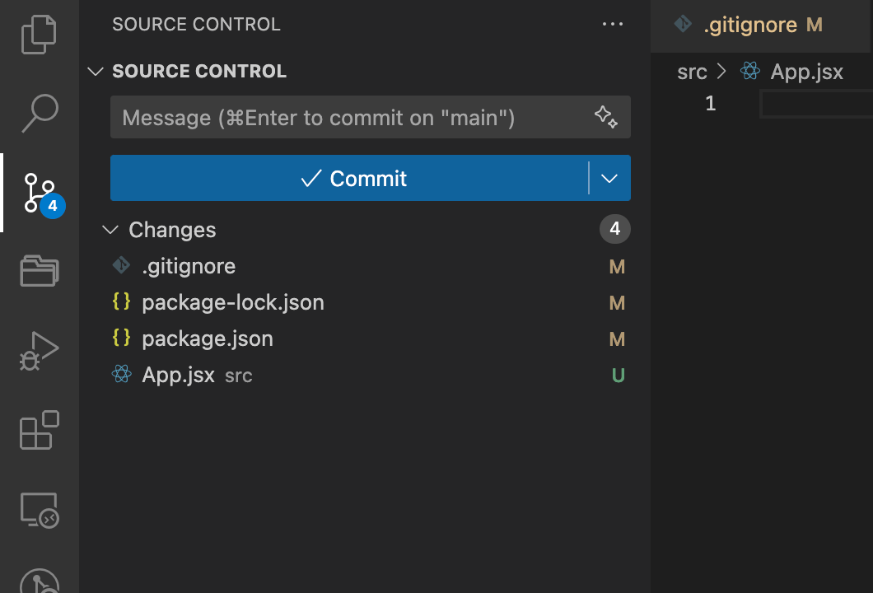The image size is (873, 593).
Task: Open the Search view icon
Action: pos(39,112)
